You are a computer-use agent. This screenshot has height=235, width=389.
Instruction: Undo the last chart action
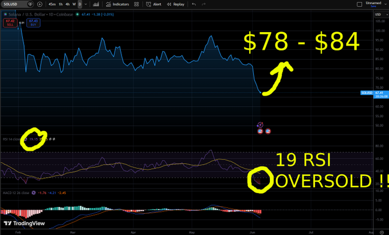pos(194,4)
